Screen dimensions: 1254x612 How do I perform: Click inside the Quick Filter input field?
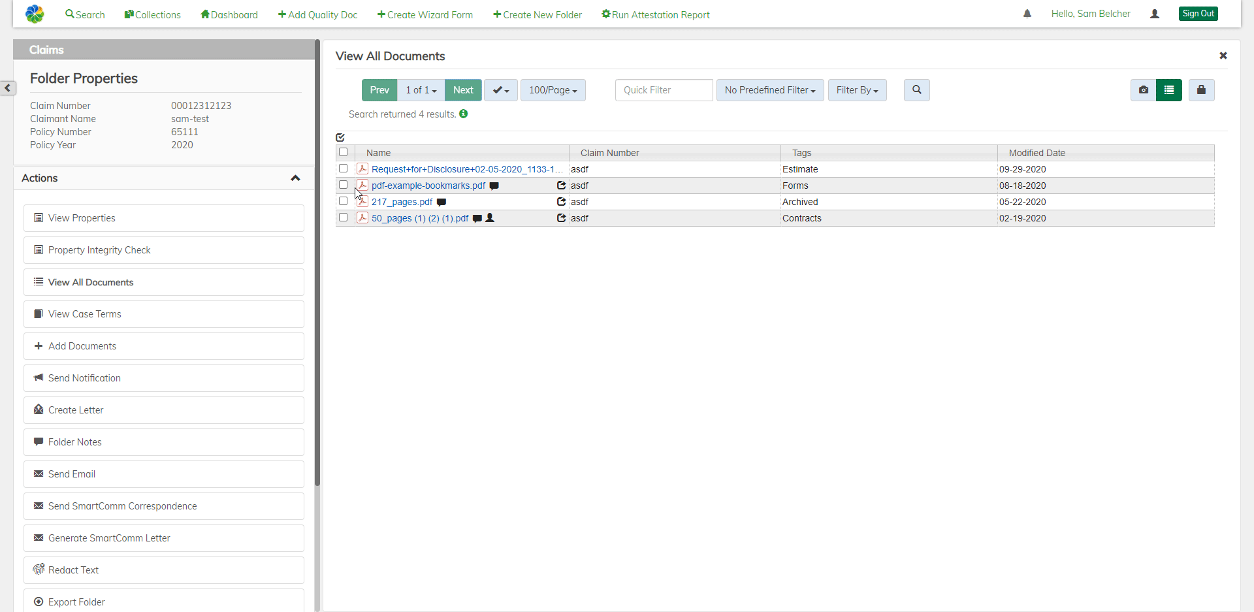[664, 90]
